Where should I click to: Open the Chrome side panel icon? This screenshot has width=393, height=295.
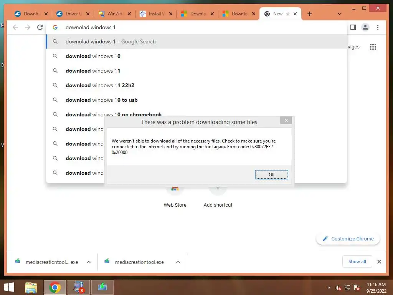click(x=353, y=27)
